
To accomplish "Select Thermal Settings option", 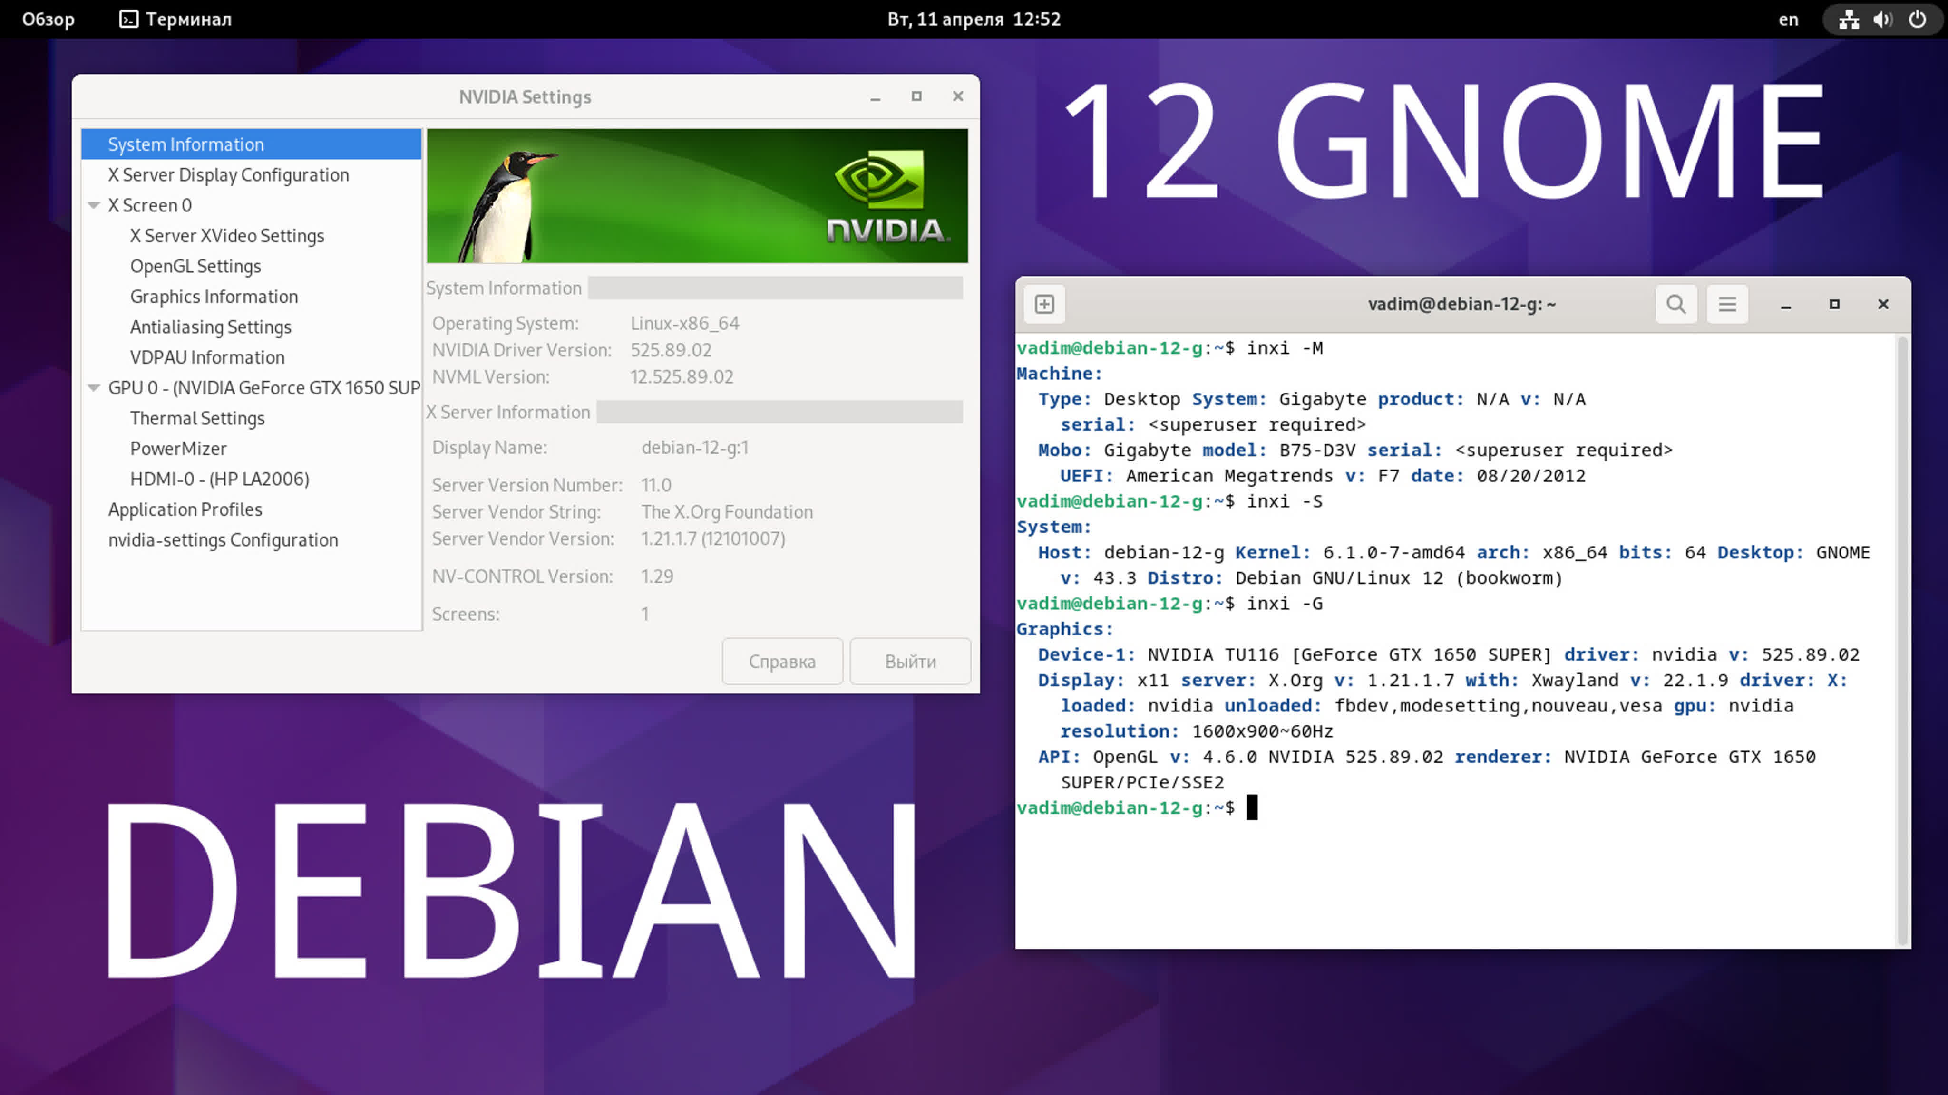I will click(x=198, y=417).
